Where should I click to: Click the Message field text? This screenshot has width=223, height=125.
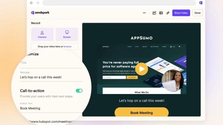pos(41,77)
